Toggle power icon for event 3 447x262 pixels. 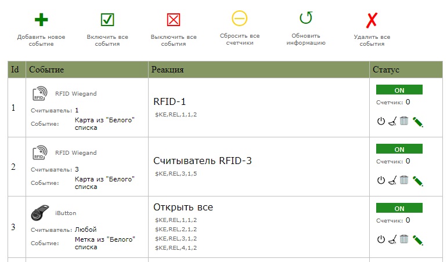pyautogui.click(x=381, y=239)
